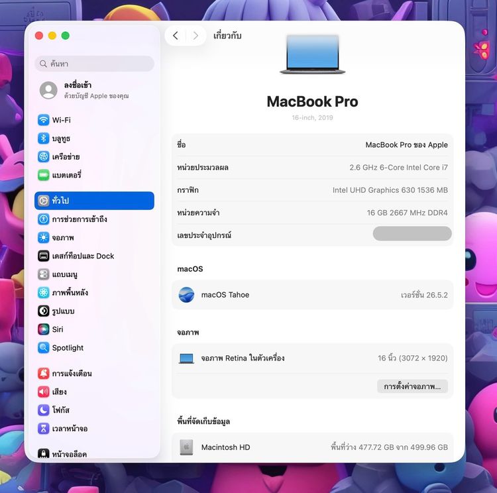Click processor value "2.6 GHz 6-Core Intel Core i7"
This screenshot has width=497, height=493.
(399, 168)
